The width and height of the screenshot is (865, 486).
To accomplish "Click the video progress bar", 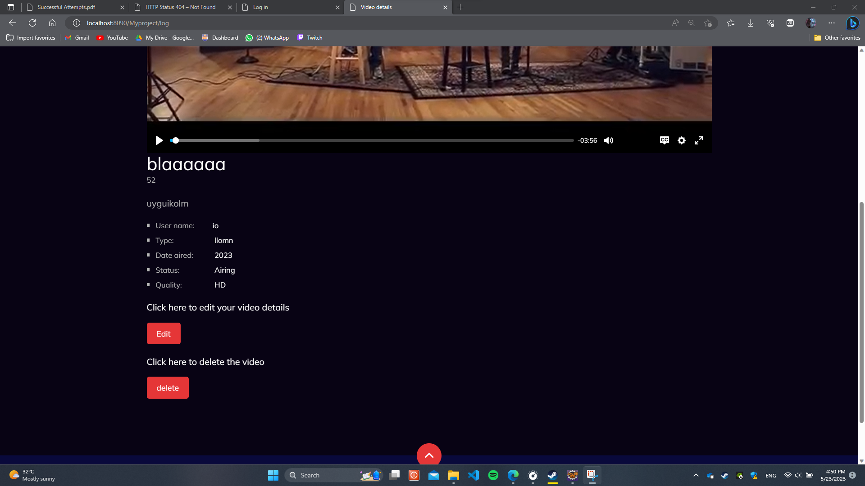I will pyautogui.click(x=373, y=140).
